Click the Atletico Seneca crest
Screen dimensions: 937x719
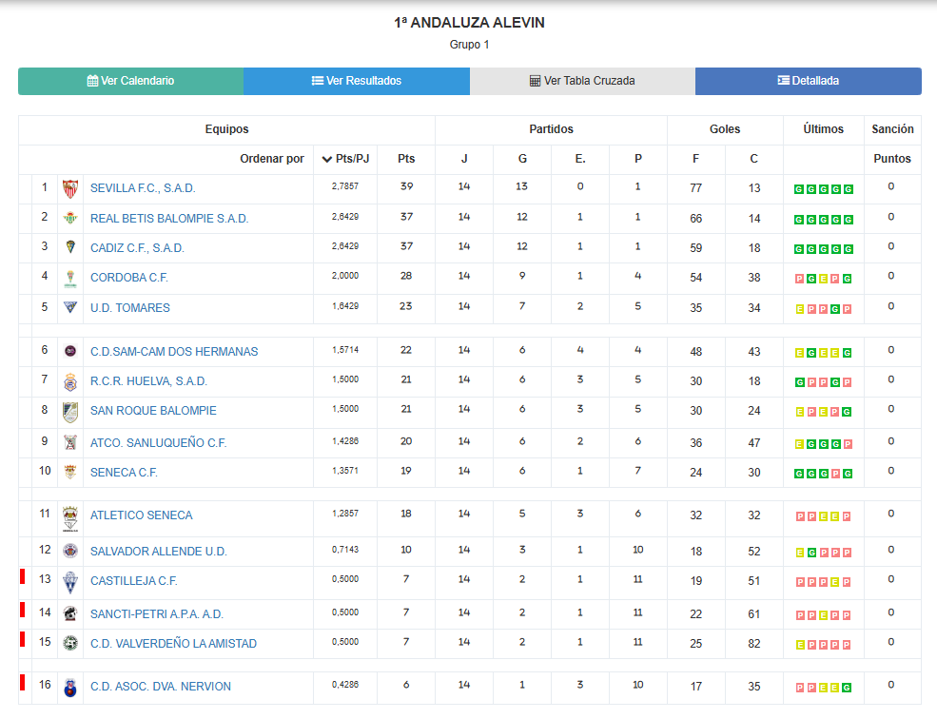click(x=69, y=518)
